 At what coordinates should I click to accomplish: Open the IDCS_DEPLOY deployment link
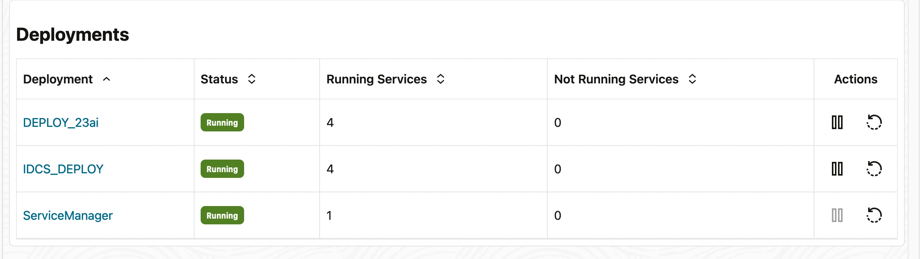[x=63, y=169]
